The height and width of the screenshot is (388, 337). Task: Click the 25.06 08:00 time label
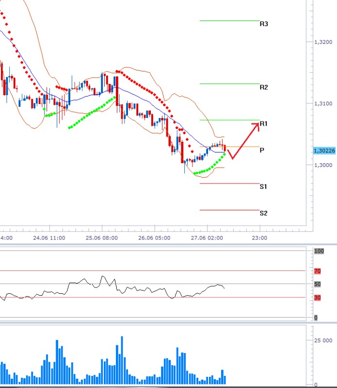[x=102, y=238]
